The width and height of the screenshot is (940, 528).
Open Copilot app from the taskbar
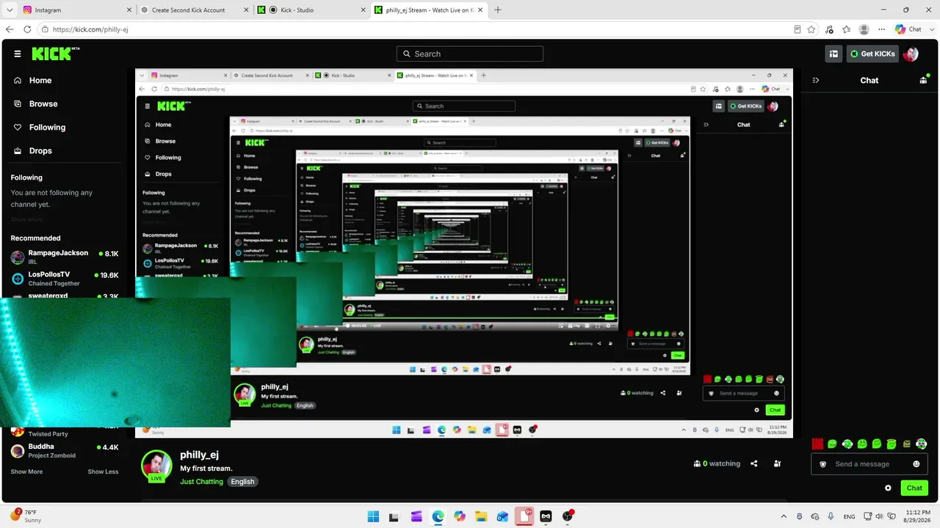460,516
